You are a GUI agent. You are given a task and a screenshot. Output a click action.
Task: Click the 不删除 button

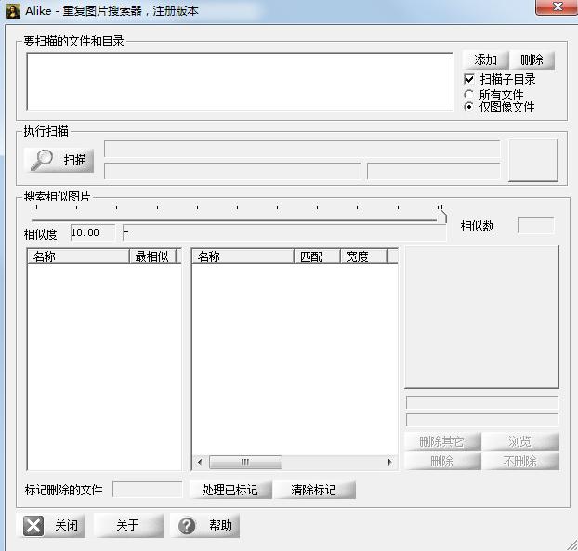tap(520, 461)
